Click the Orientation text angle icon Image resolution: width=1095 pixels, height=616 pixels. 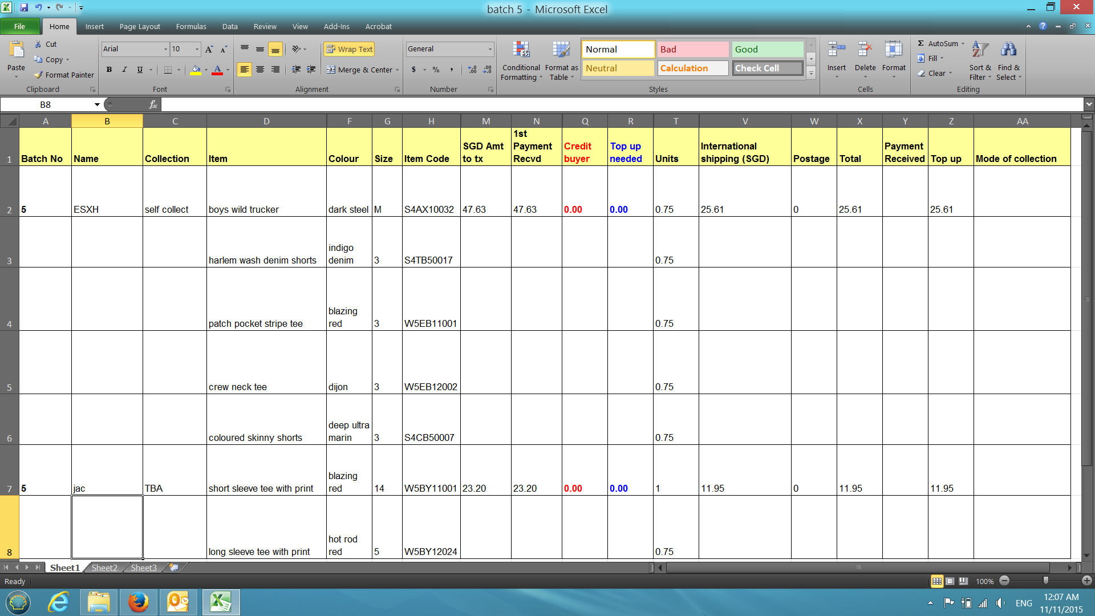(x=296, y=49)
